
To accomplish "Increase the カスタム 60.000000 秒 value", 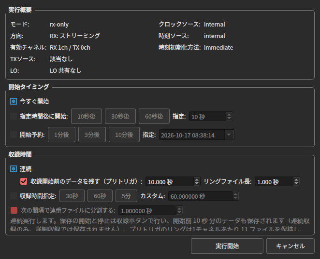I will tap(235, 194).
